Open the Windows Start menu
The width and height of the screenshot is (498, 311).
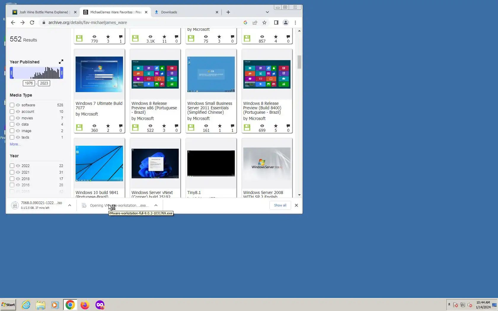tap(8, 305)
